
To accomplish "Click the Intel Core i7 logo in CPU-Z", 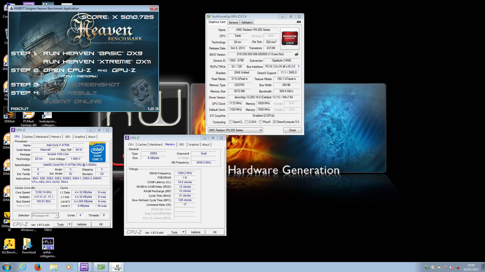I will (97, 152).
